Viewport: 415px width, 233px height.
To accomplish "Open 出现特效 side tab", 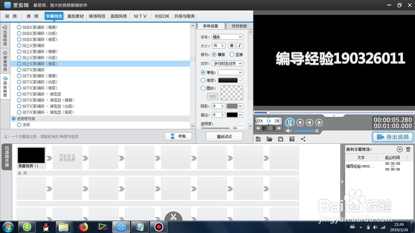I will (x=5, y=35).
